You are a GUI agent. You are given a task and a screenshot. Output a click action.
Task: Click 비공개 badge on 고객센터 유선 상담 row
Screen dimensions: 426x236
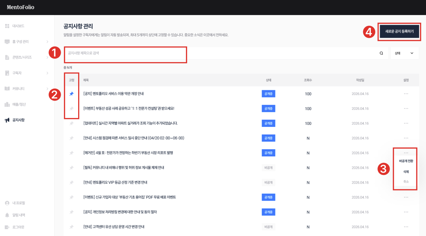point(268,227)
